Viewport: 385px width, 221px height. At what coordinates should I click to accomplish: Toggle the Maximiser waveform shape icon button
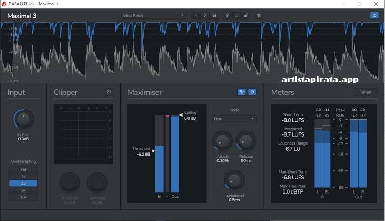pyautogui.click(x=242, y=92)
